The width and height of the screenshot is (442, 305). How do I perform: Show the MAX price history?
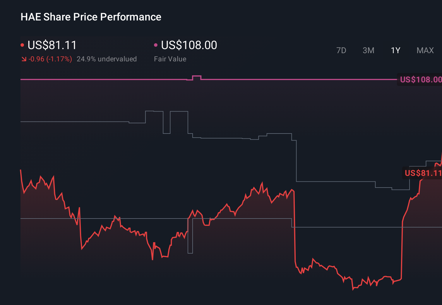coord(425,51)
